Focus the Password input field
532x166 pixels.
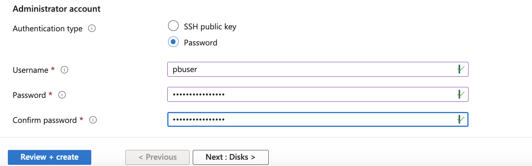309,94
